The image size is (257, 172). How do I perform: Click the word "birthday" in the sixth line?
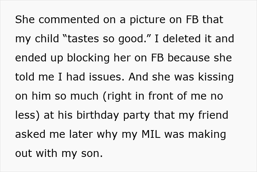coord(98,115)
